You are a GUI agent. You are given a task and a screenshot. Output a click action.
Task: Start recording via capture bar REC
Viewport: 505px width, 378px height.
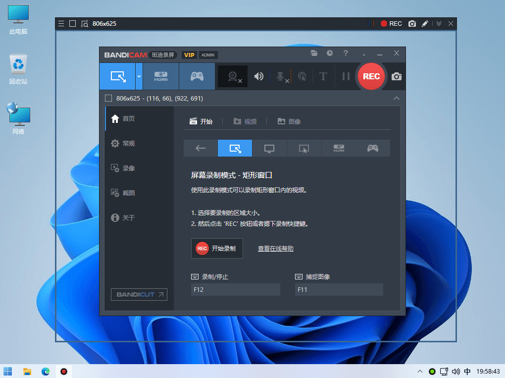(x=391, y=23)
